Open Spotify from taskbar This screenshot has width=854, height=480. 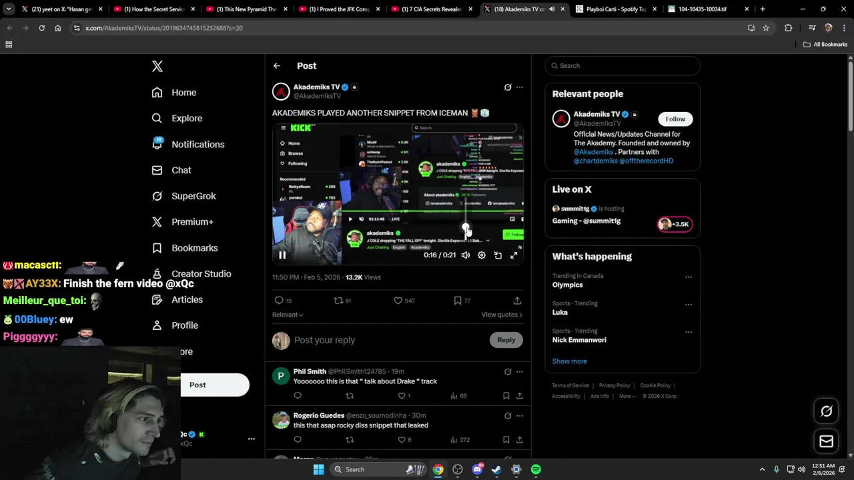click(x=536, y=469)
